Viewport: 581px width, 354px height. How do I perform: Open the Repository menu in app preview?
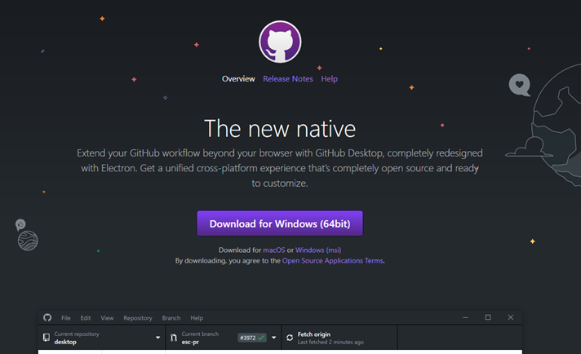click(138, 318)
